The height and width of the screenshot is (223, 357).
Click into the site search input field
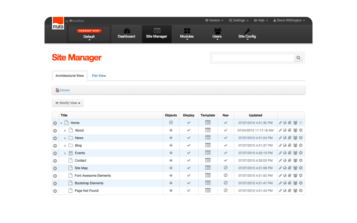[x=253, y=58]
